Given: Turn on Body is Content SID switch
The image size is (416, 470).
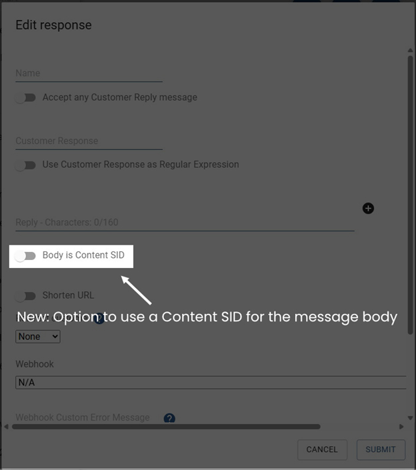Looking at the screenshot, I should 25,256.
